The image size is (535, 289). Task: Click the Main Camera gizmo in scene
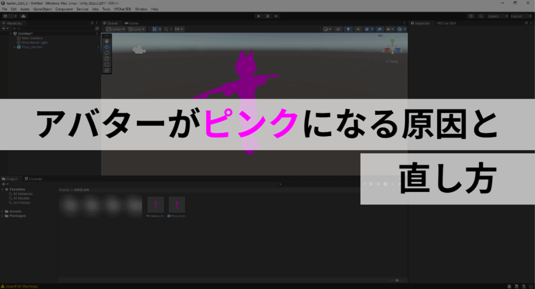pyautogui.click(x=139, y=50)
